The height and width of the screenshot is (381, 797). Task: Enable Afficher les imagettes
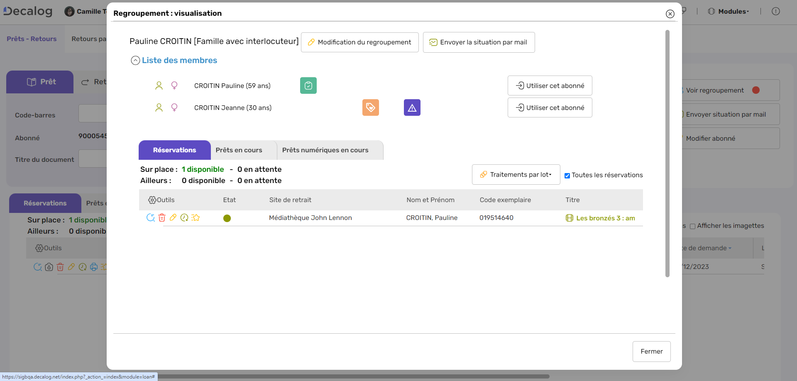(693, 226)
